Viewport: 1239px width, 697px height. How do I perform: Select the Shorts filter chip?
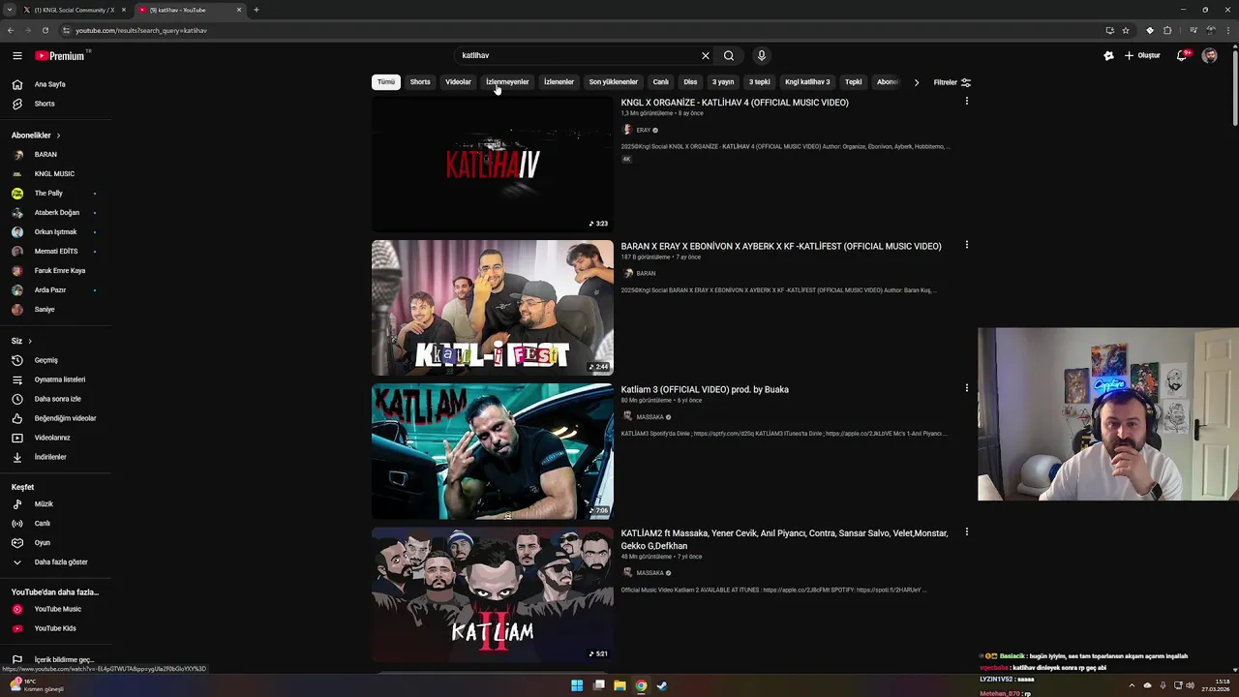coord(420,82)
